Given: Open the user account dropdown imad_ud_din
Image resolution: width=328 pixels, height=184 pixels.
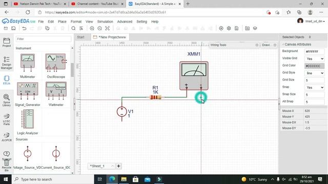Looking at the screenshot, I should click(315, 21).
